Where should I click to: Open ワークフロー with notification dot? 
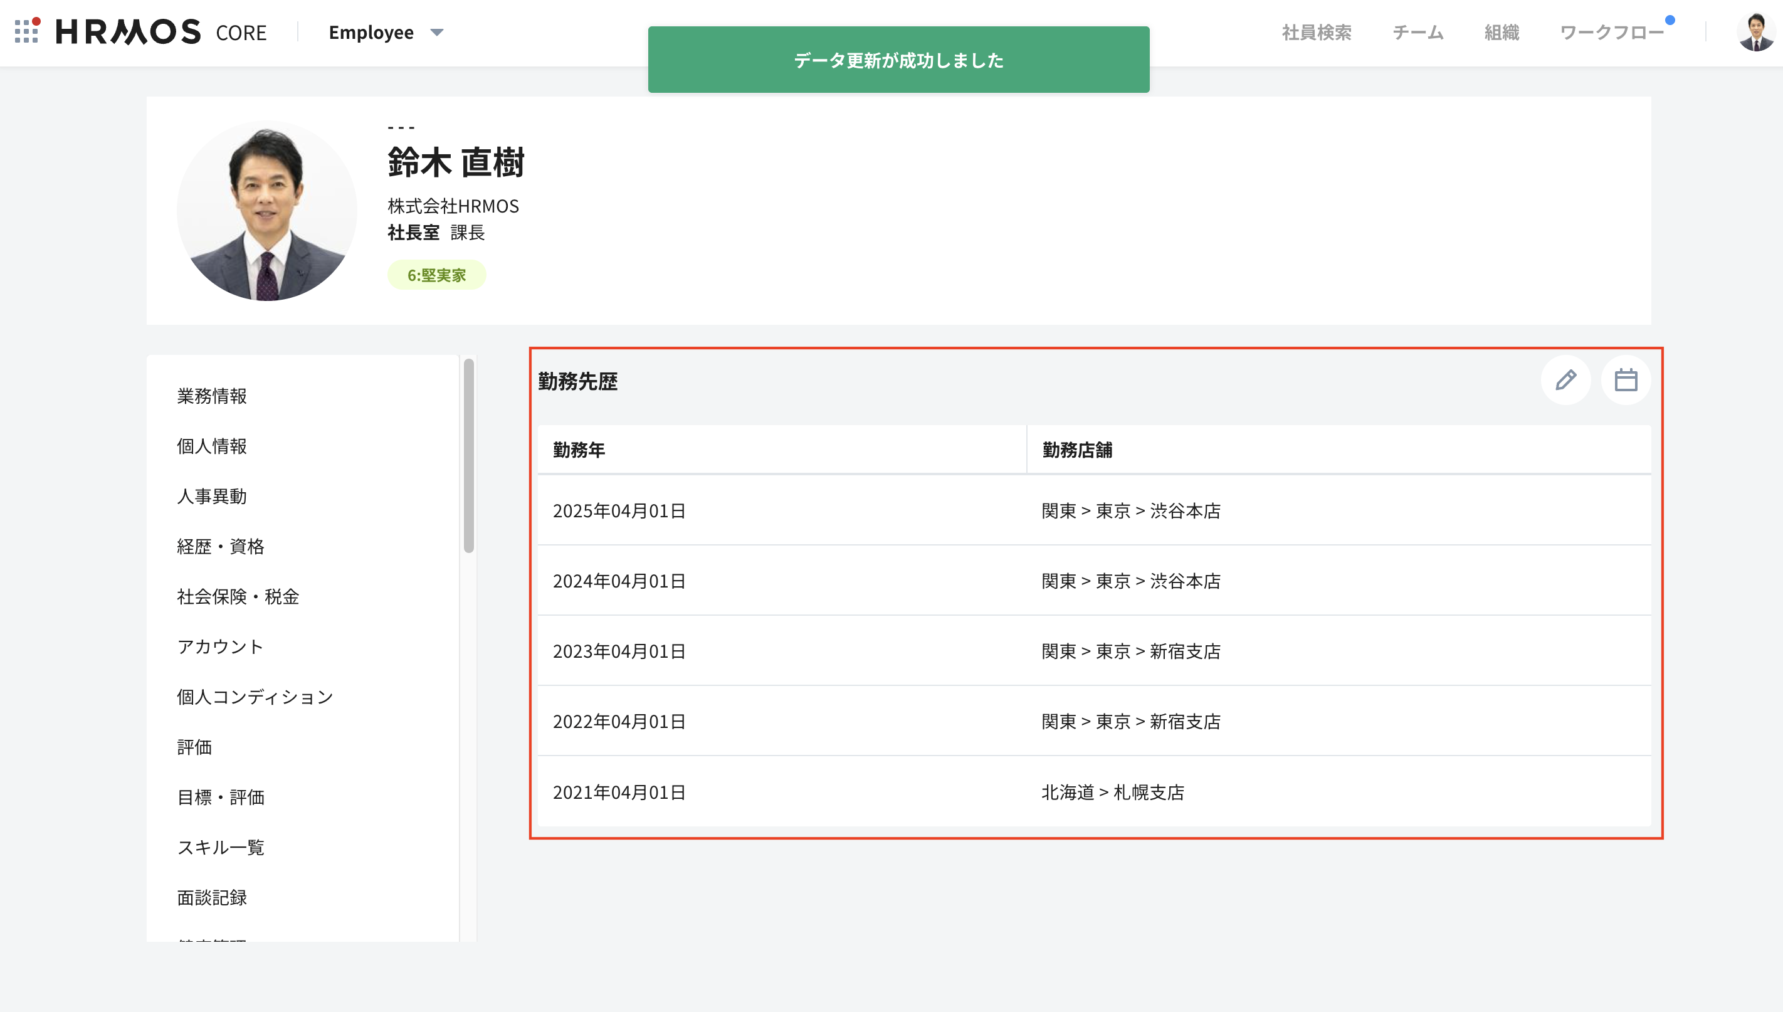(1611, 32)
